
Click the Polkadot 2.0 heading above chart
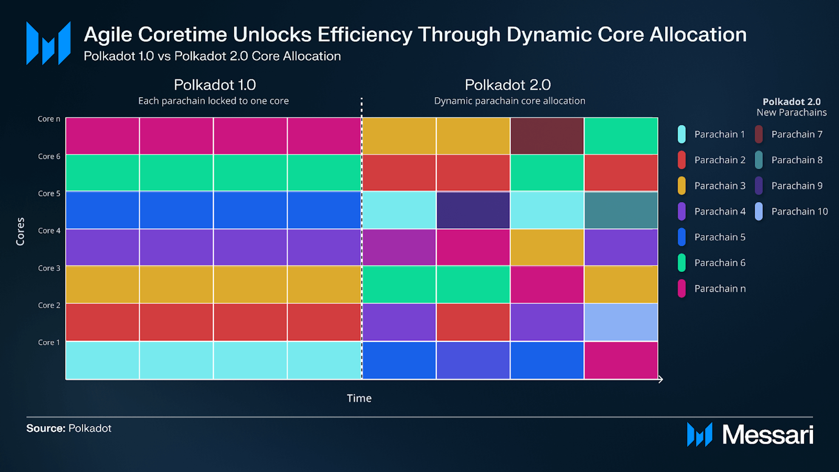[x=508, y=85]
